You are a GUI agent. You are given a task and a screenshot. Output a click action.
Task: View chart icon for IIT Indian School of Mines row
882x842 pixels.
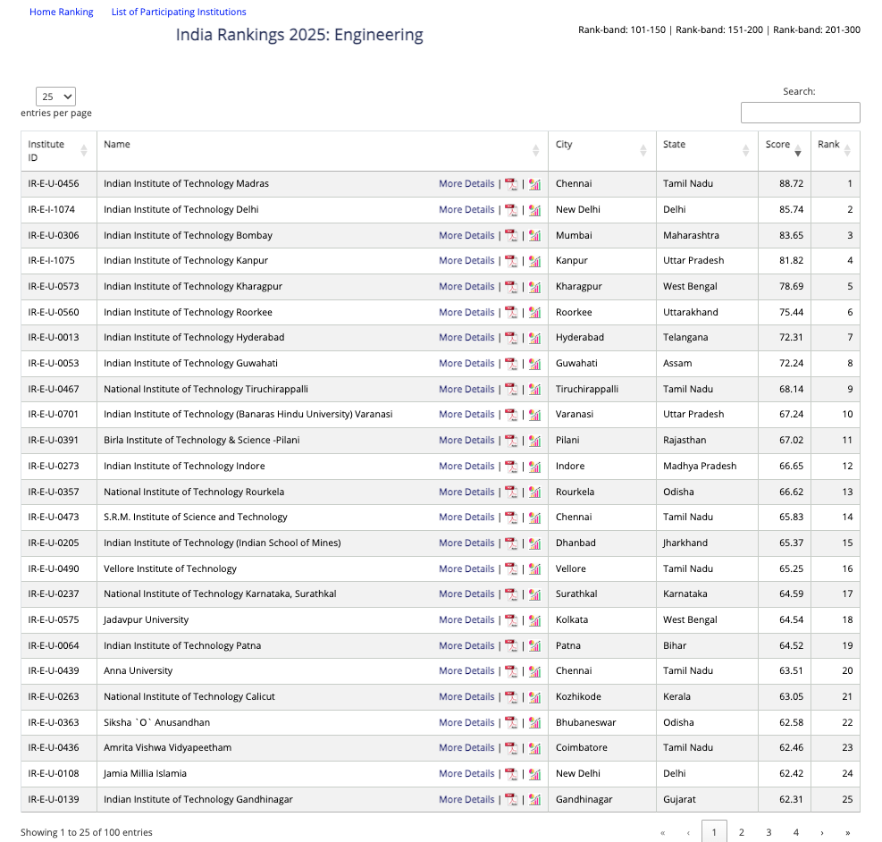pos(534,543)
